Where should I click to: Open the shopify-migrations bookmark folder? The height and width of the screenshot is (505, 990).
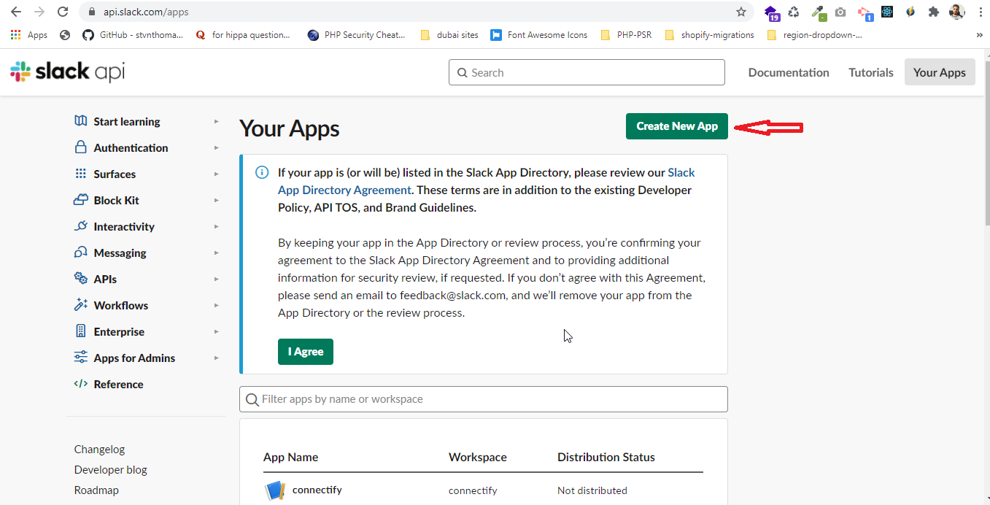point(710,34)
